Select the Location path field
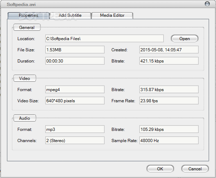Viewport: 216px width, 178px height. point(105,38)
